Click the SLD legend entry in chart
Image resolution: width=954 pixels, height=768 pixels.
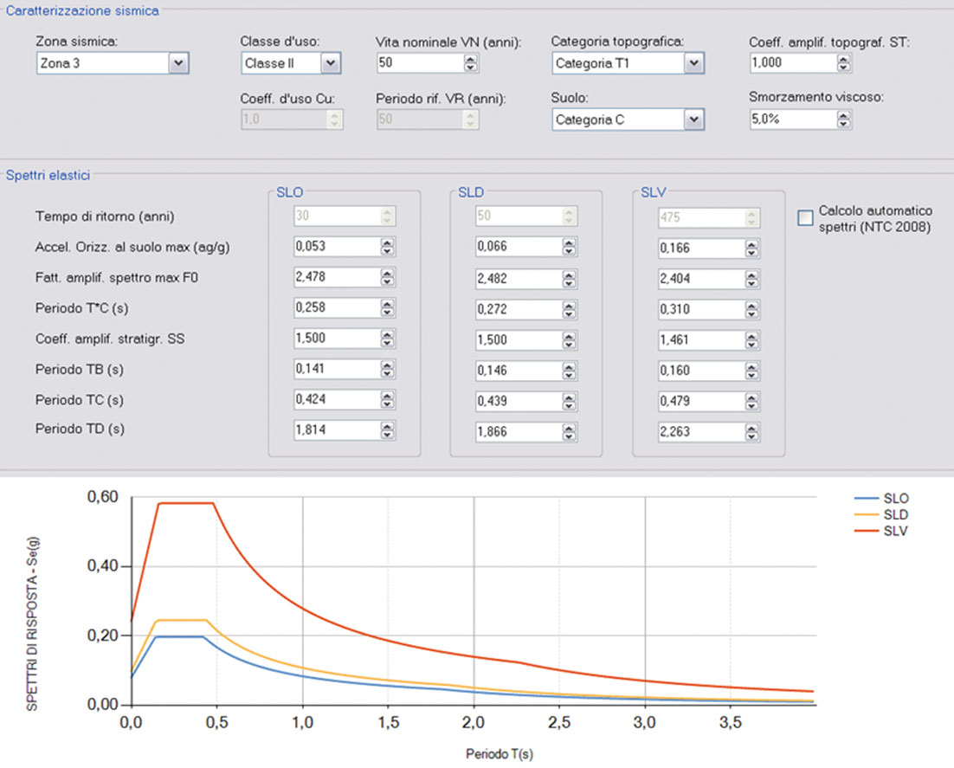881,515
